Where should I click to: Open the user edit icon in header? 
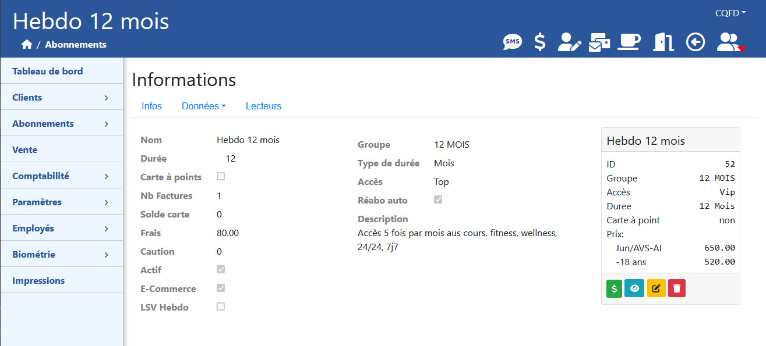click(570, 42)
